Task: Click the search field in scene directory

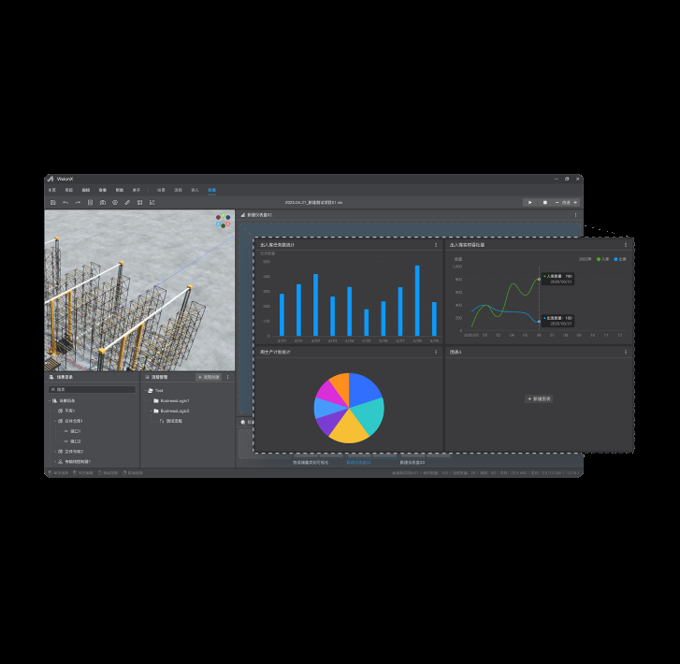Action: click(x=92, y=389)
